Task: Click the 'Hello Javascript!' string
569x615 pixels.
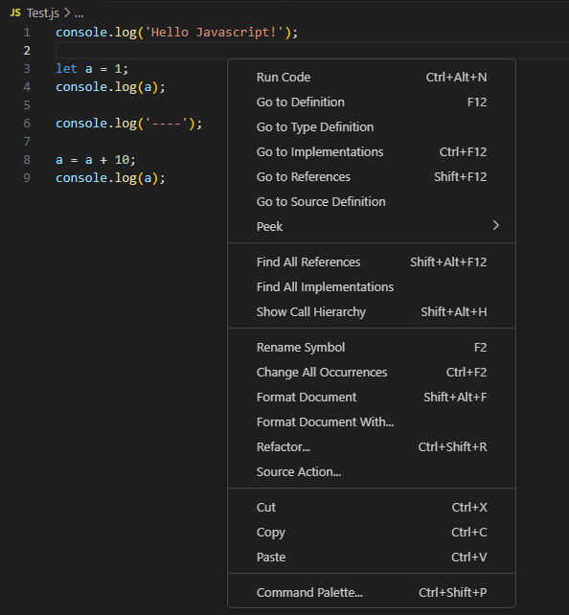Action: pyautogui.click(x=215, y=33)
